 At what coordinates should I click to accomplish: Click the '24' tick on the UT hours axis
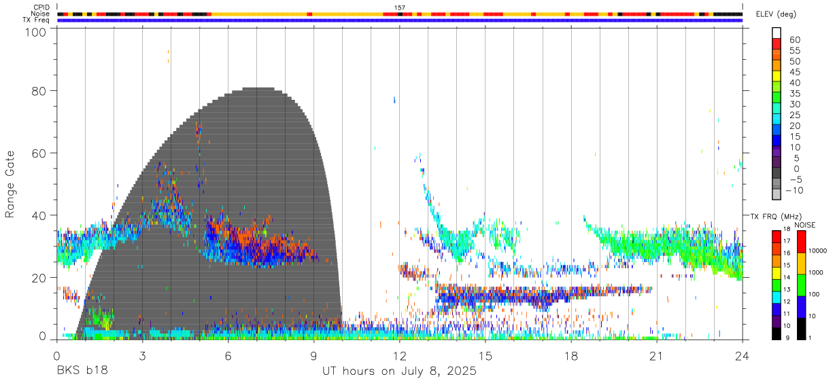pos(742,355)
